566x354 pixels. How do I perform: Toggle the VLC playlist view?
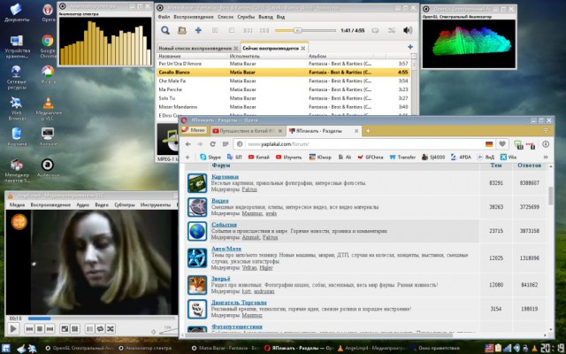pyautogui.click(x=90, y=329)
